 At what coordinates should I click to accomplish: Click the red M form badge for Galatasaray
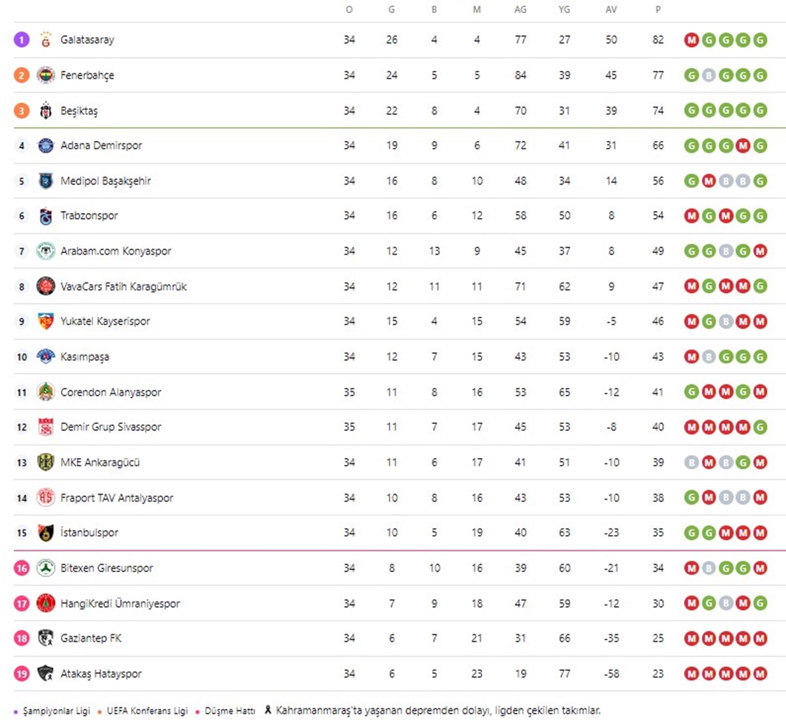[x=691, y=40]
